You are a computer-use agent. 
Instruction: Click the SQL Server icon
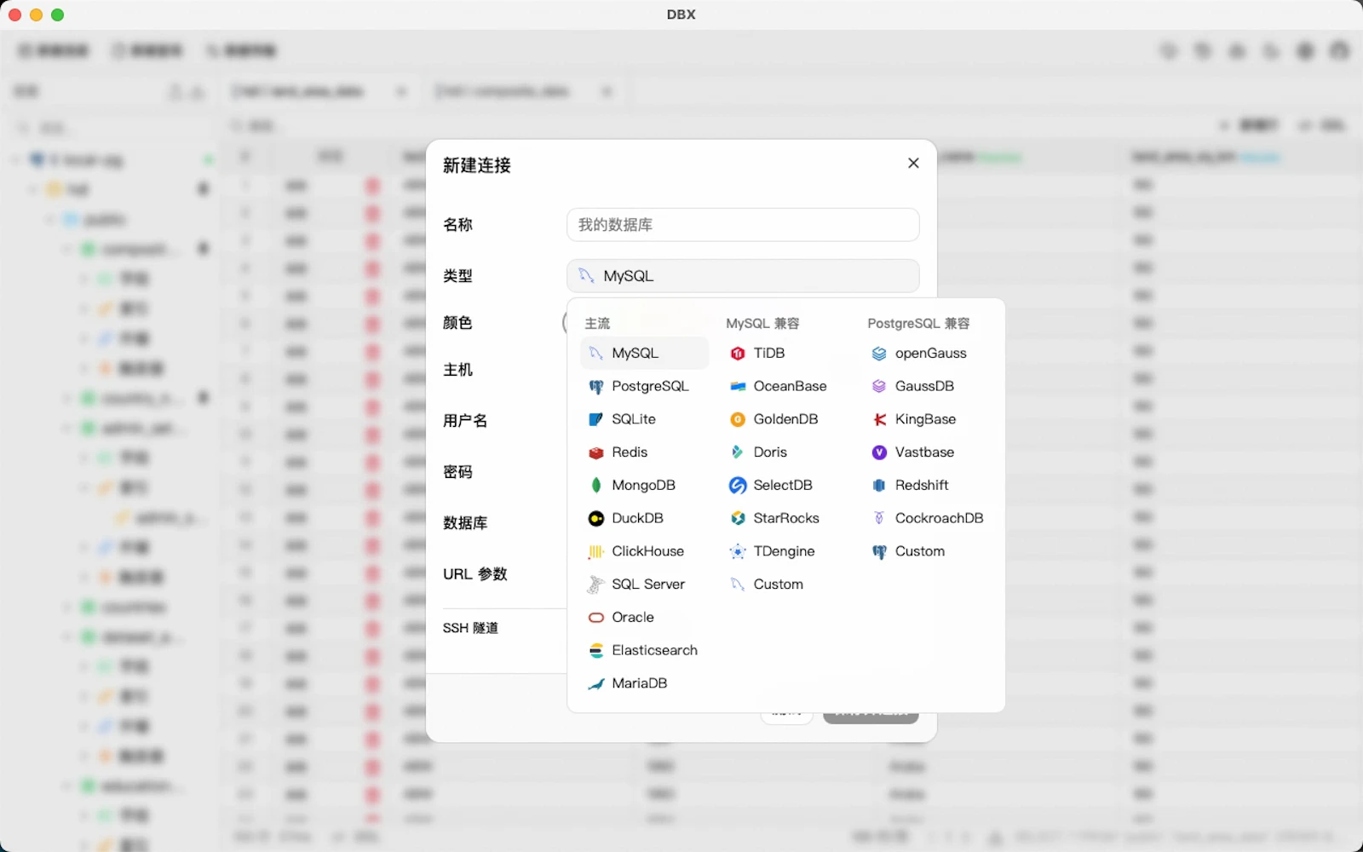point(596,584)
